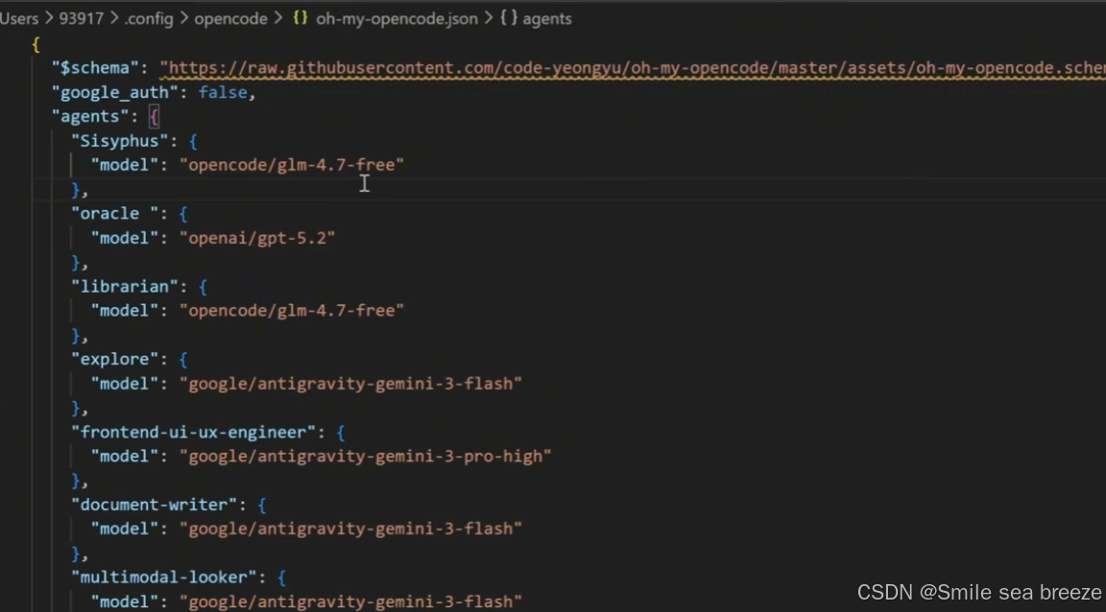
Task: Click the ".config" breadcrumb segment
Action: (x=148, y=19)
